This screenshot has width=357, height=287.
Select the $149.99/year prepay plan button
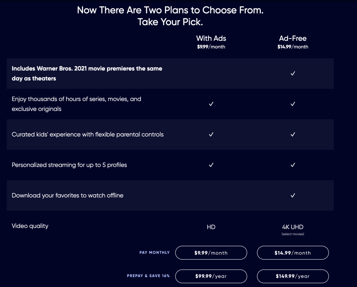(x=293, y=276)
